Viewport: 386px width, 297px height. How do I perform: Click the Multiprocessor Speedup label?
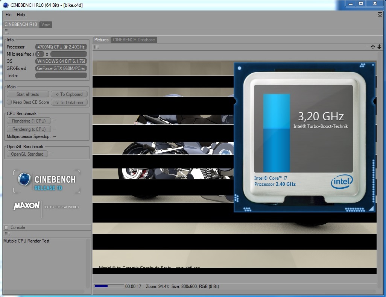pos(29,136)
